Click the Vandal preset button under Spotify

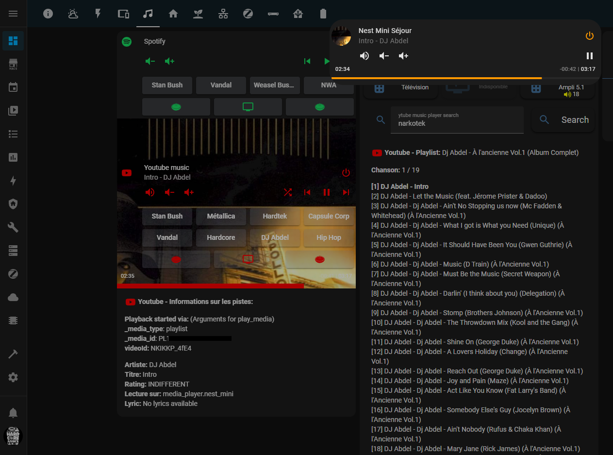221,85
